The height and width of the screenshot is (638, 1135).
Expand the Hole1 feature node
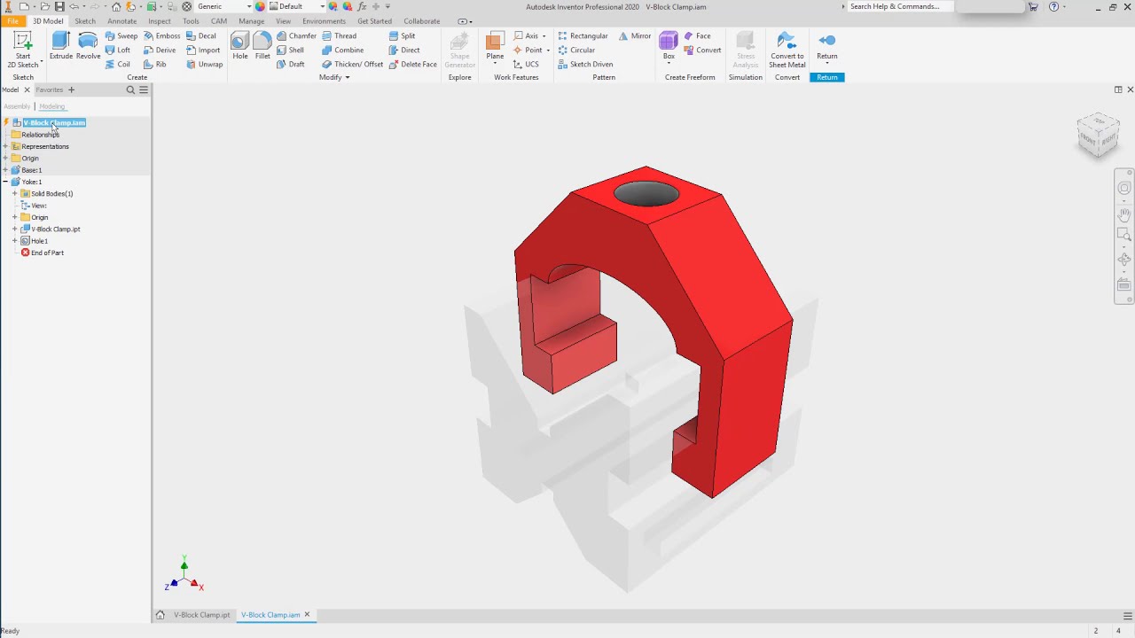point(15,241)
